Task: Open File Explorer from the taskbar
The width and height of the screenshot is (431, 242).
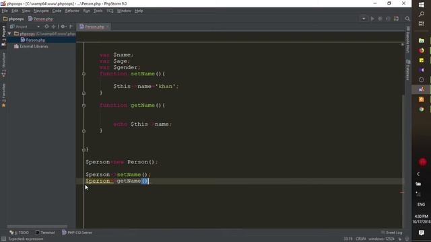Action: point(422,41)
